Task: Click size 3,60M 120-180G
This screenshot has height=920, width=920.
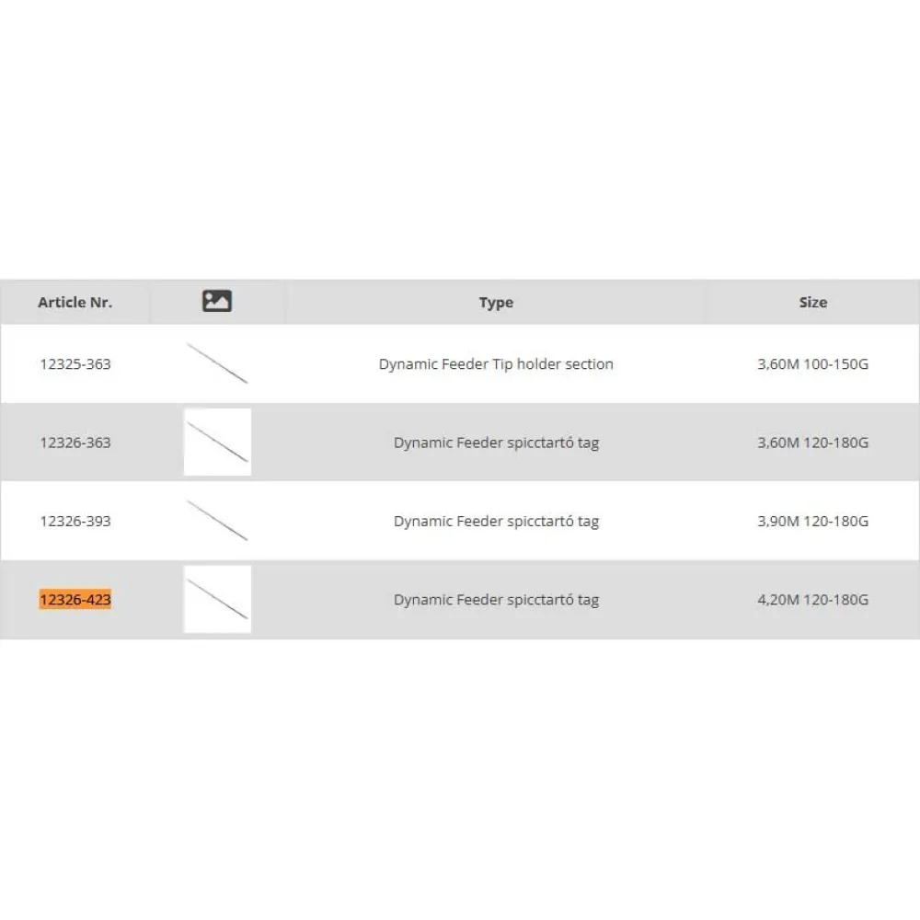Action: click(812, 443)
